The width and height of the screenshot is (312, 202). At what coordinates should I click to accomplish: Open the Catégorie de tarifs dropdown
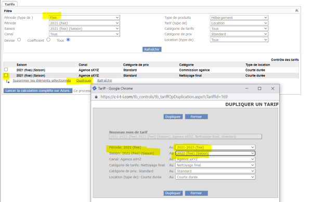(239, 29)
